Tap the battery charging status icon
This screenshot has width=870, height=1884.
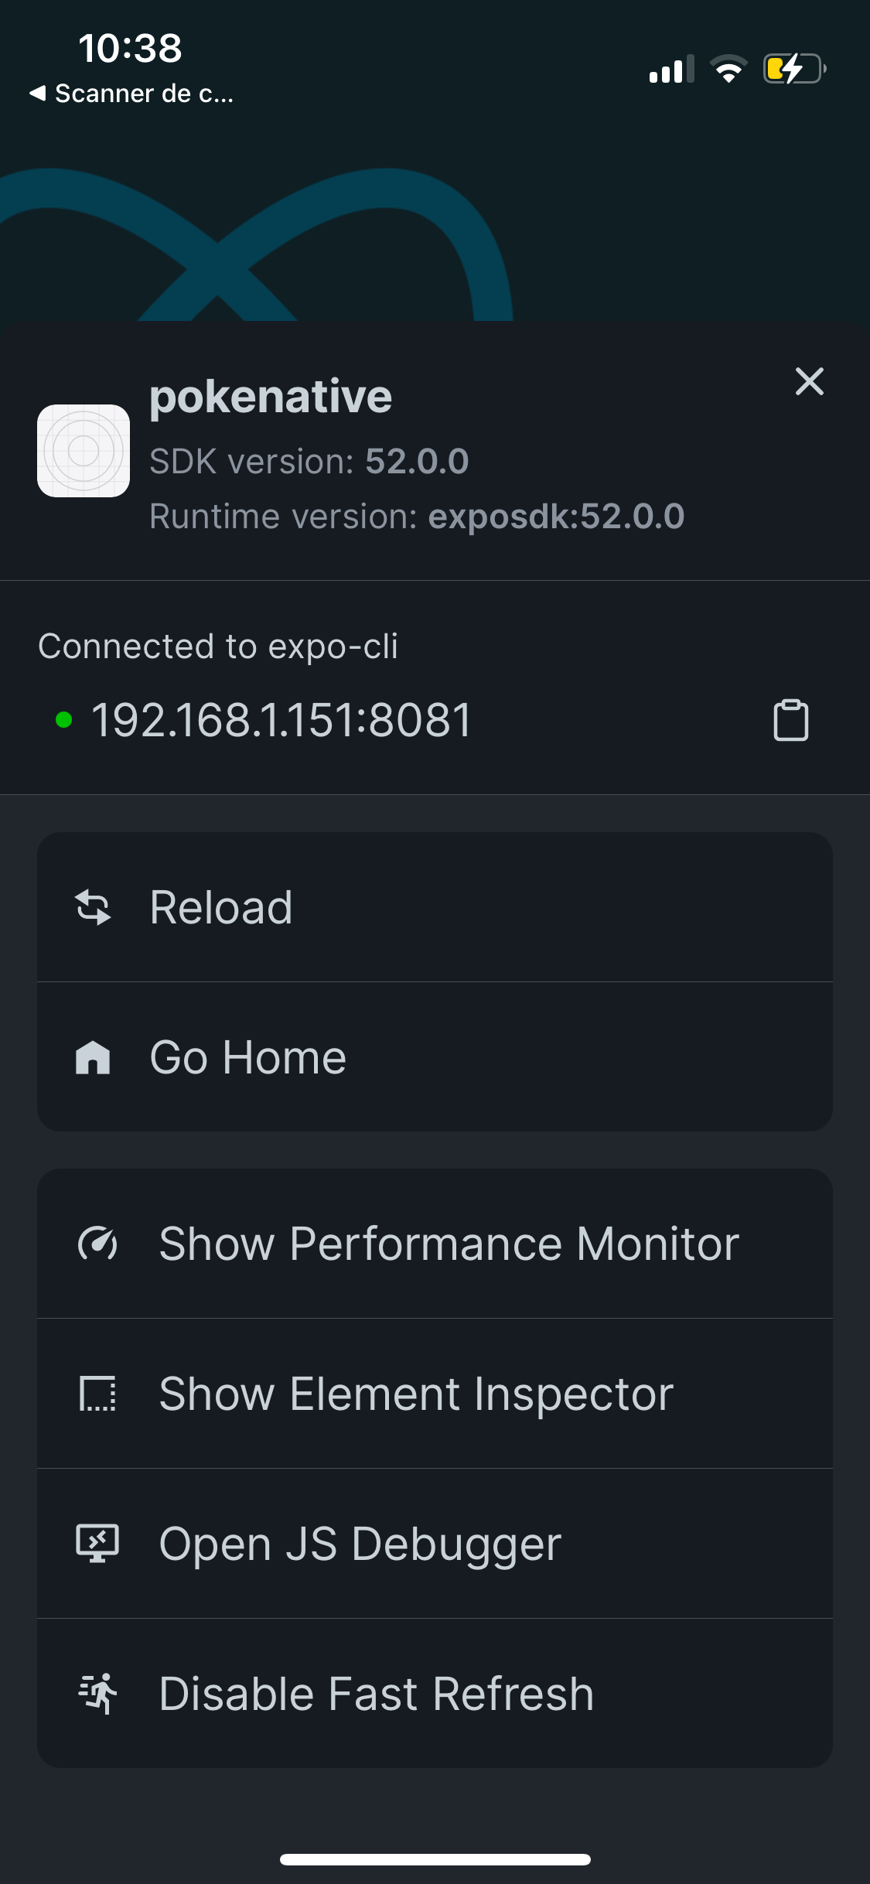tap(795, 69)
